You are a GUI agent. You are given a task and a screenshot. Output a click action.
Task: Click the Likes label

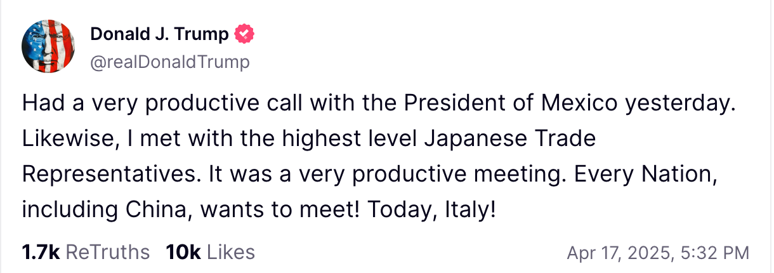point(231,252)
